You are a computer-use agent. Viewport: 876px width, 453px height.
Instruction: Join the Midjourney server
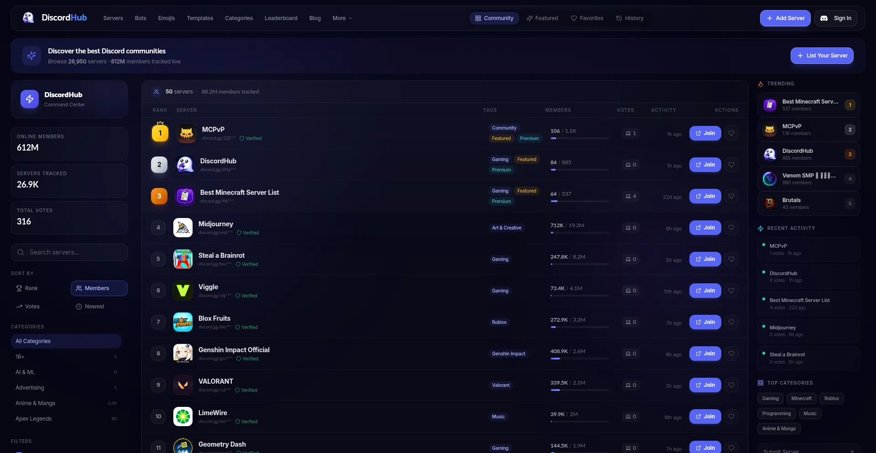pos(705,228)
